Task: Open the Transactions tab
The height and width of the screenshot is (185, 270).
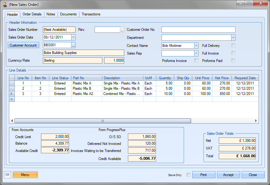Action: (x=91, y=14)
